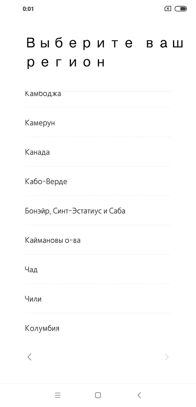Tap the no-SIM icon in status bar
This screenshot has height=407, width=196.
pyautogui.click(x=168, y=9)
